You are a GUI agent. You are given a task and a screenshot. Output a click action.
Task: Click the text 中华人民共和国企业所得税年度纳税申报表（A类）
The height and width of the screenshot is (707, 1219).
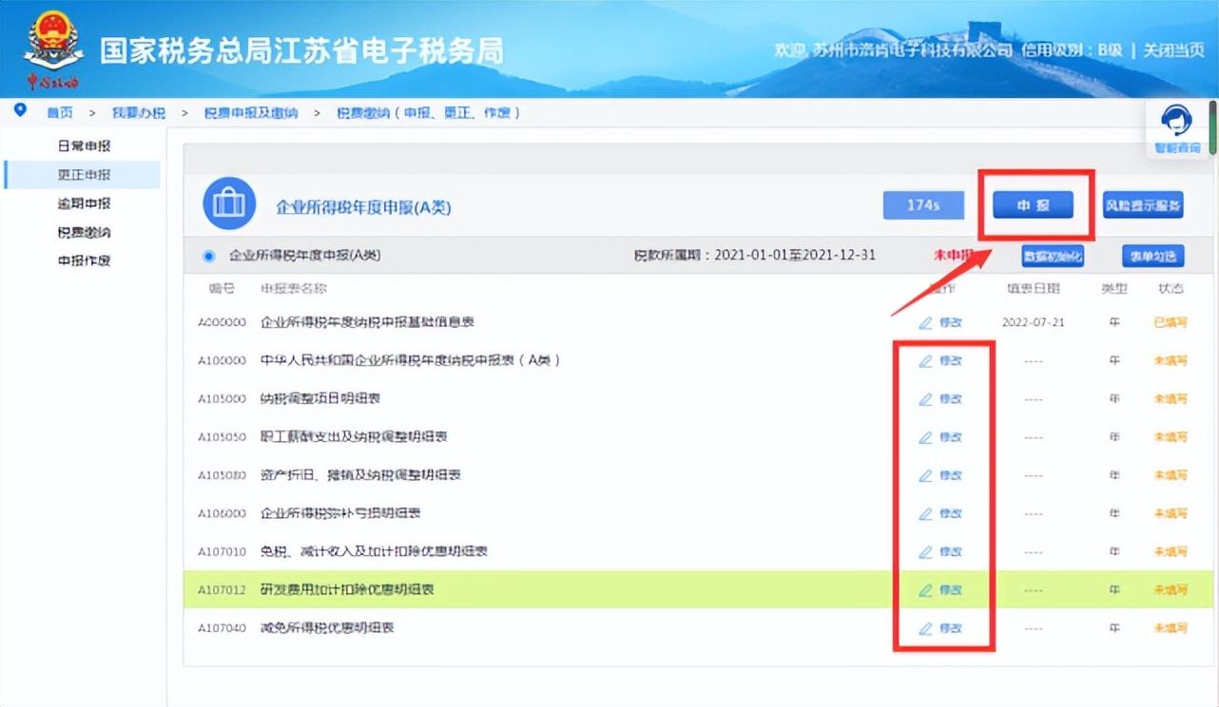410,361
